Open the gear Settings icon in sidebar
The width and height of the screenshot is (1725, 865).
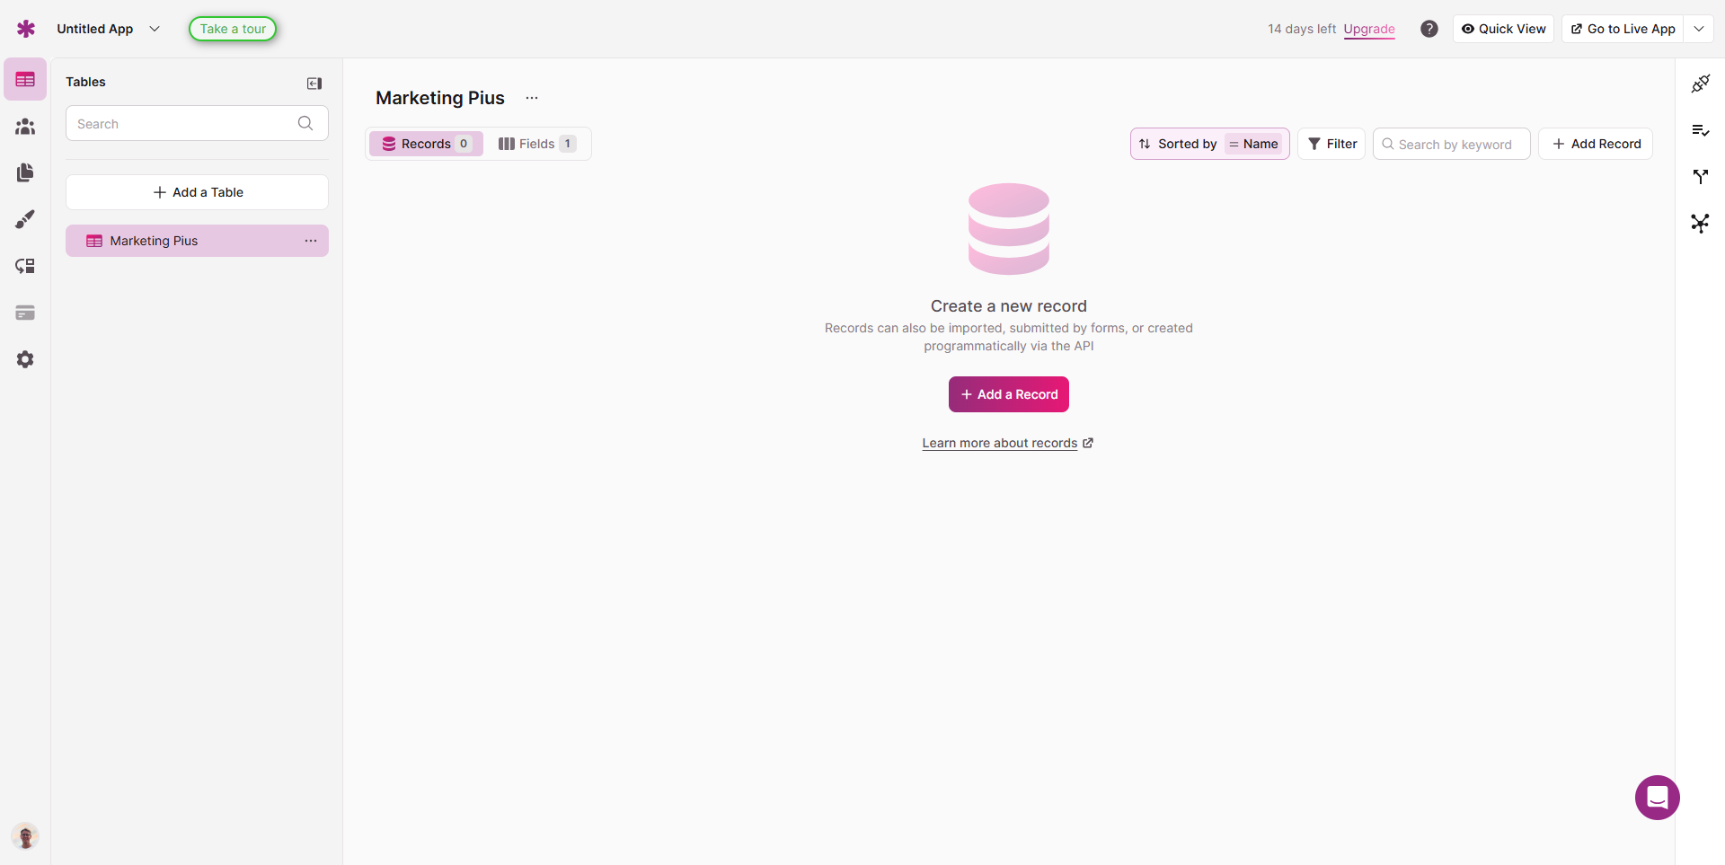25,359
